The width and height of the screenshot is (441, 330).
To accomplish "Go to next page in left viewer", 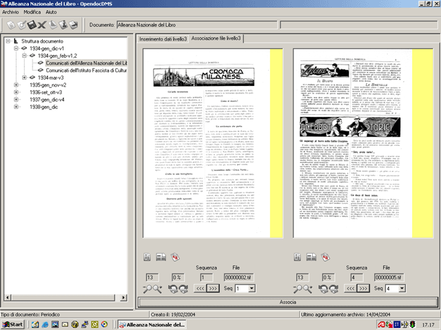I will (213, 288).
